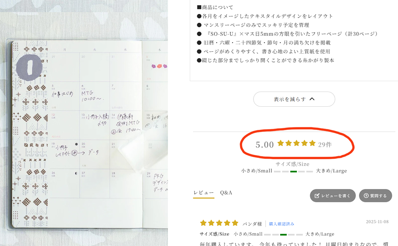Open the 29件 review count
Viewport: 398px width, 246px height.
tap(325, 144)
